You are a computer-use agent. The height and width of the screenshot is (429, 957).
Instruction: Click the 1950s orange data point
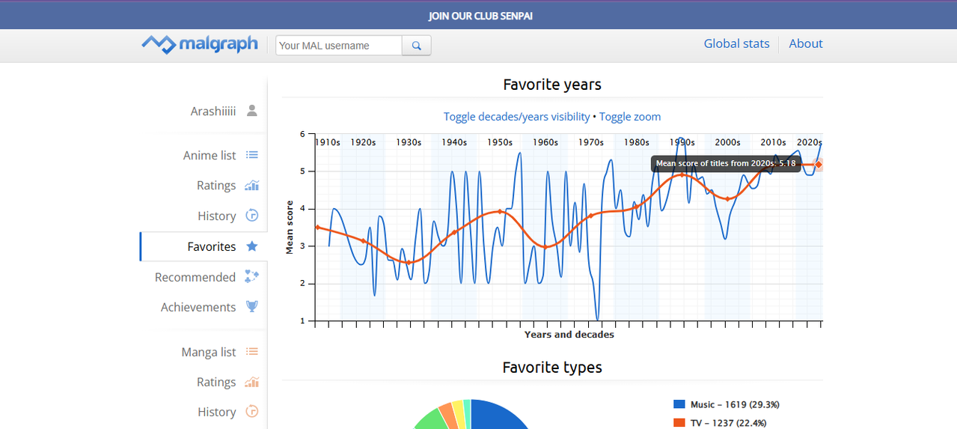[x=500, y=212]
